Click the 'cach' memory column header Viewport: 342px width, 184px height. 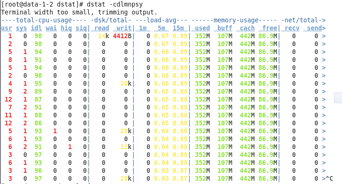(x=245, y=28)
